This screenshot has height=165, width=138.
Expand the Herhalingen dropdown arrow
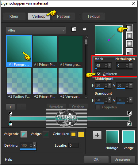point(131,65)
